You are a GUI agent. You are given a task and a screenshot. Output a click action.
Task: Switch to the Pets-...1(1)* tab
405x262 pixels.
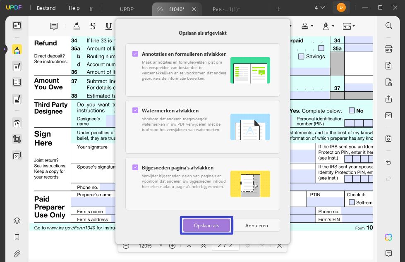tap(226, 9)
